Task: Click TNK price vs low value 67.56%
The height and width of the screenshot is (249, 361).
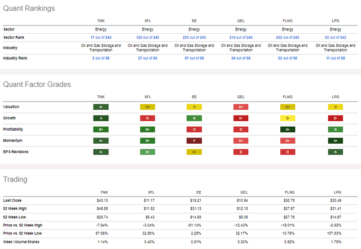Action: point(102,233)
